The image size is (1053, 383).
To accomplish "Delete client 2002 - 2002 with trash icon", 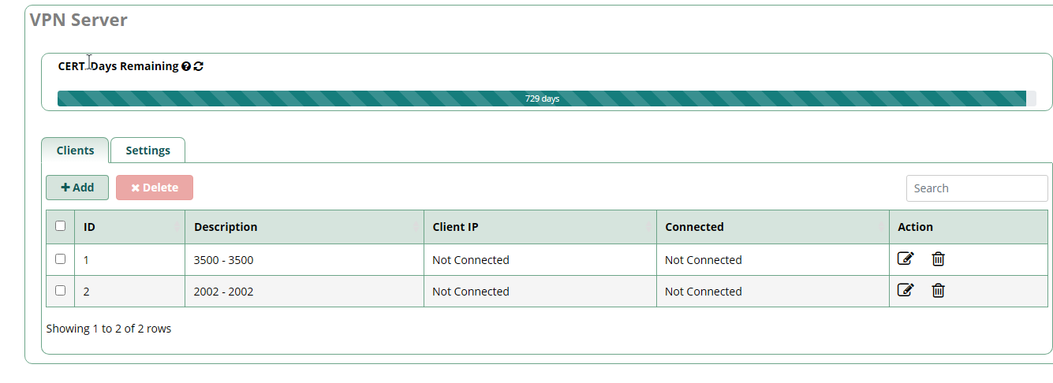I will pos(938,290).
